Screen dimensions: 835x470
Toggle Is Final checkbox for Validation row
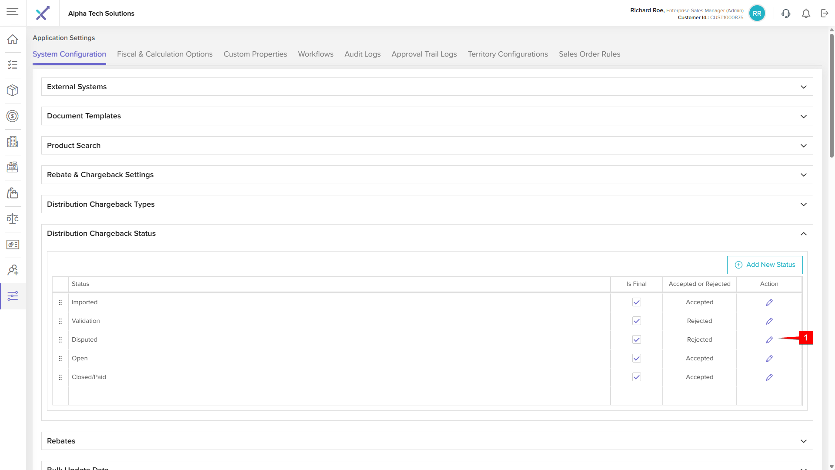636,321
